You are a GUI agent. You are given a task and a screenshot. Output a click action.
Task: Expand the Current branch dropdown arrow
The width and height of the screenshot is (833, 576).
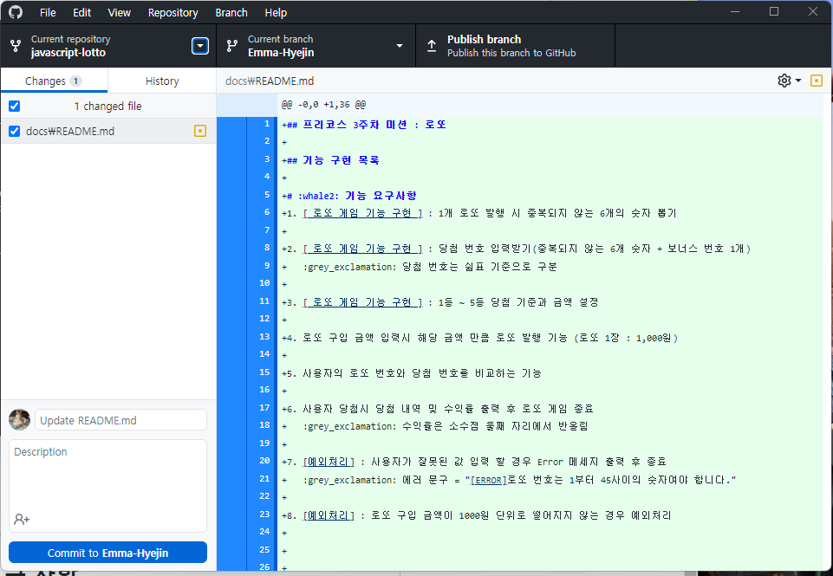(400, 46)
